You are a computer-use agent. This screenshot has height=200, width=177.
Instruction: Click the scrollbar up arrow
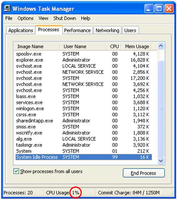(161, 46)
